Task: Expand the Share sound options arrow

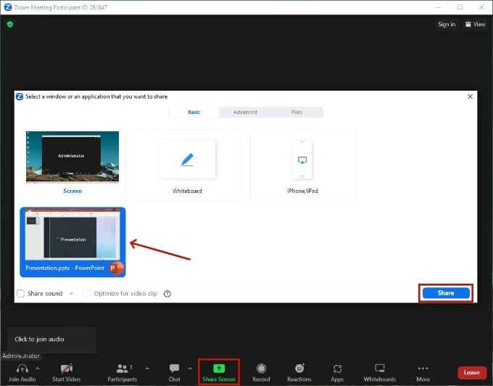Action: click(x=71, y=294)
